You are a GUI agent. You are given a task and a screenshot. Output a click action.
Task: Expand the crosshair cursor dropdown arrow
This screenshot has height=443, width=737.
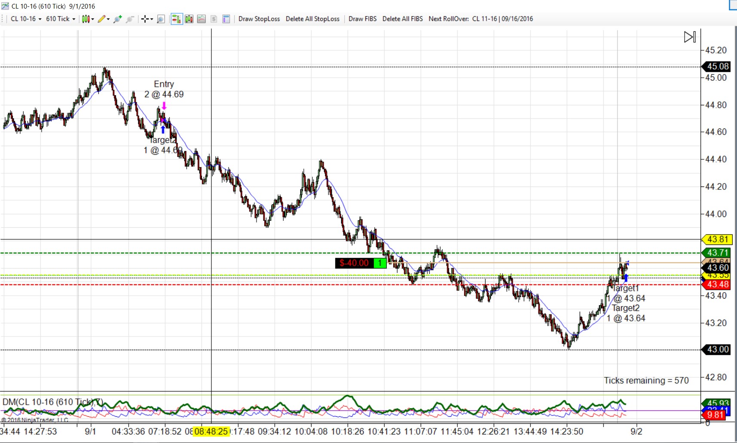tap(152, 19)
